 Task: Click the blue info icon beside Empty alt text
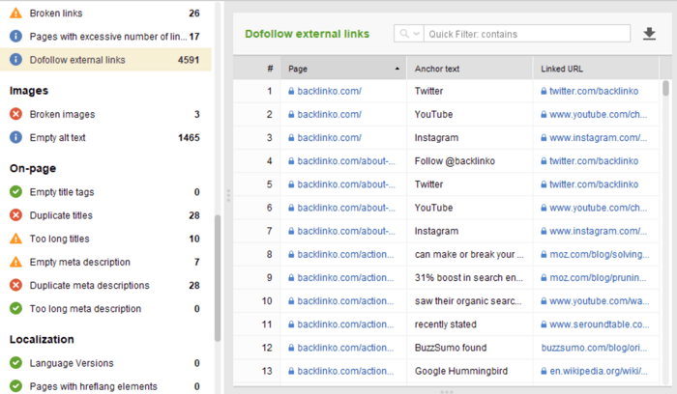(16, 137)
